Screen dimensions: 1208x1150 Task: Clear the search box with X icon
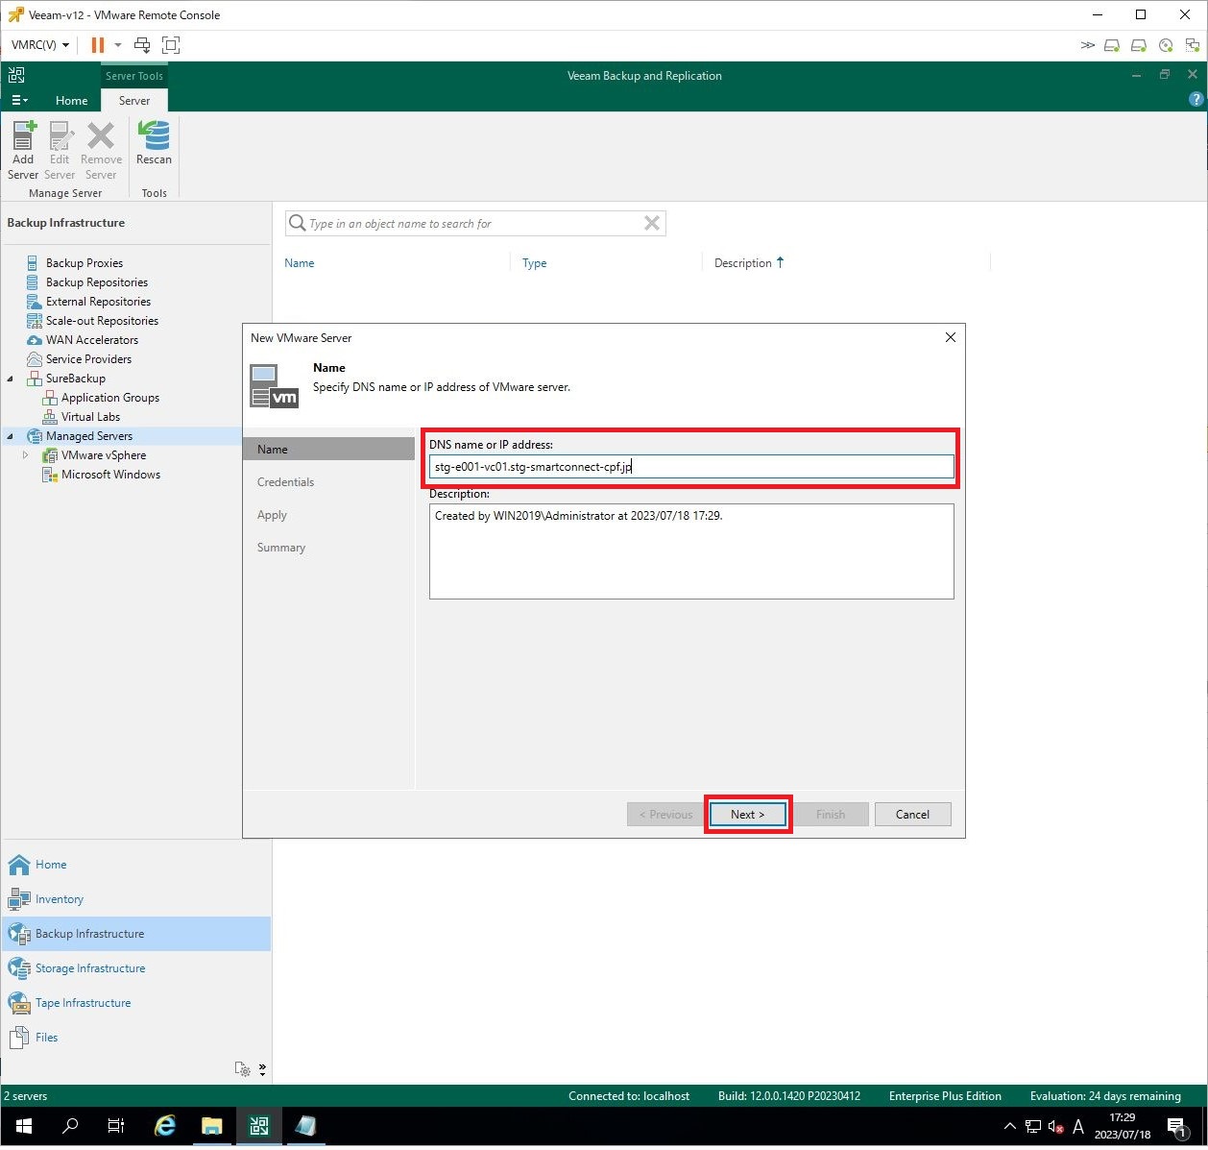[652, 223]
